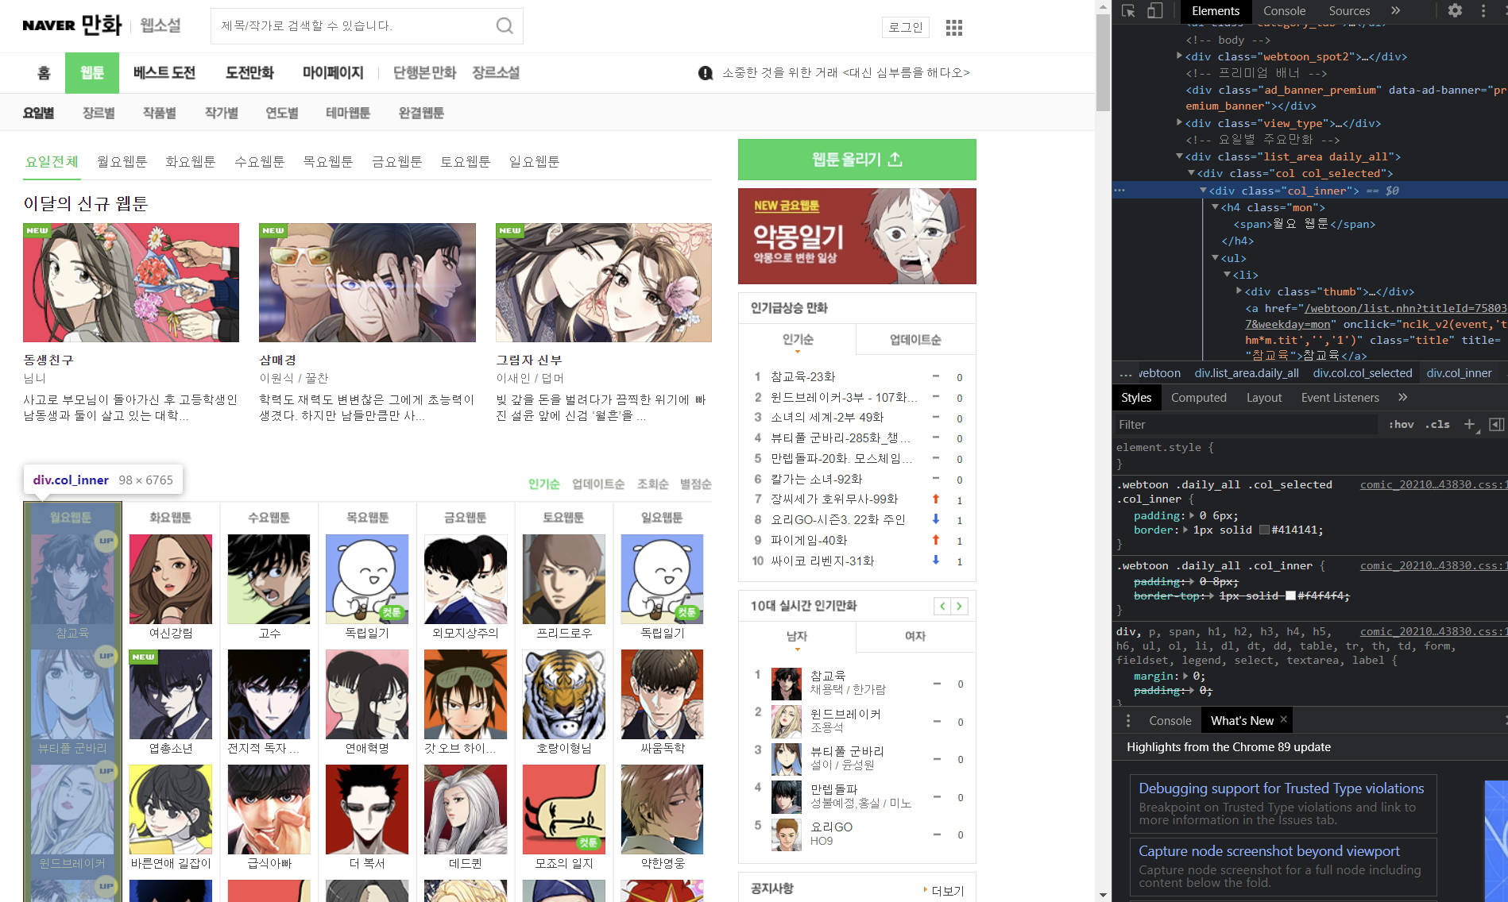The width and height of the screenshot is (1508, 902).
Task: Open the 삼매경 new webtoon thumbnail
Action: 367,283
